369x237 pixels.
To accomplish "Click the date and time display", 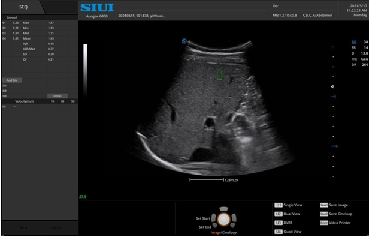I will (x=357, y=11).
